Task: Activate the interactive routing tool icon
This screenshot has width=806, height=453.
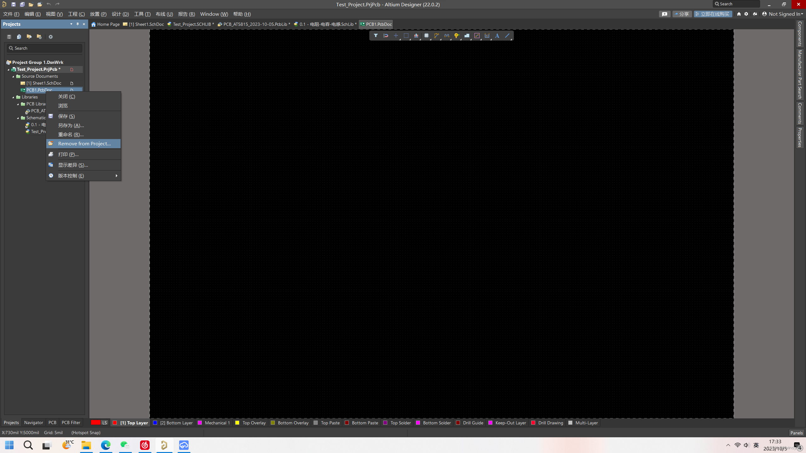Action: [436, 36]
